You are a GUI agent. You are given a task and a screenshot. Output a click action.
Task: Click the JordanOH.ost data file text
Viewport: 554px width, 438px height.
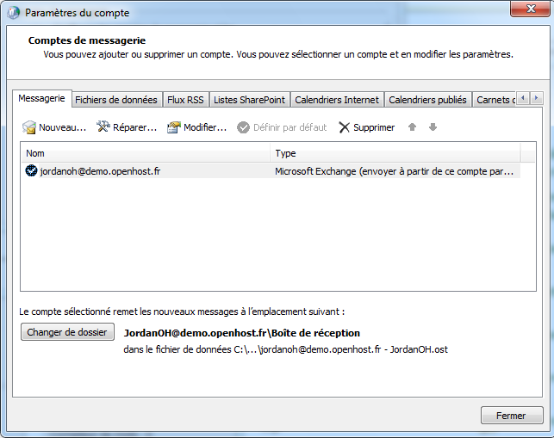[285, 349]
